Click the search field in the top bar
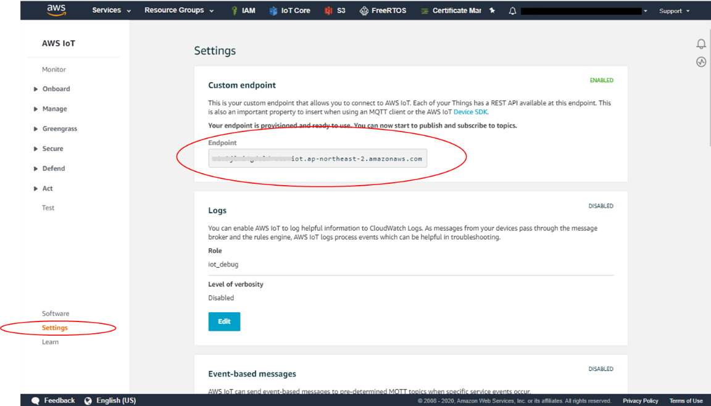 tap(579, 10)
